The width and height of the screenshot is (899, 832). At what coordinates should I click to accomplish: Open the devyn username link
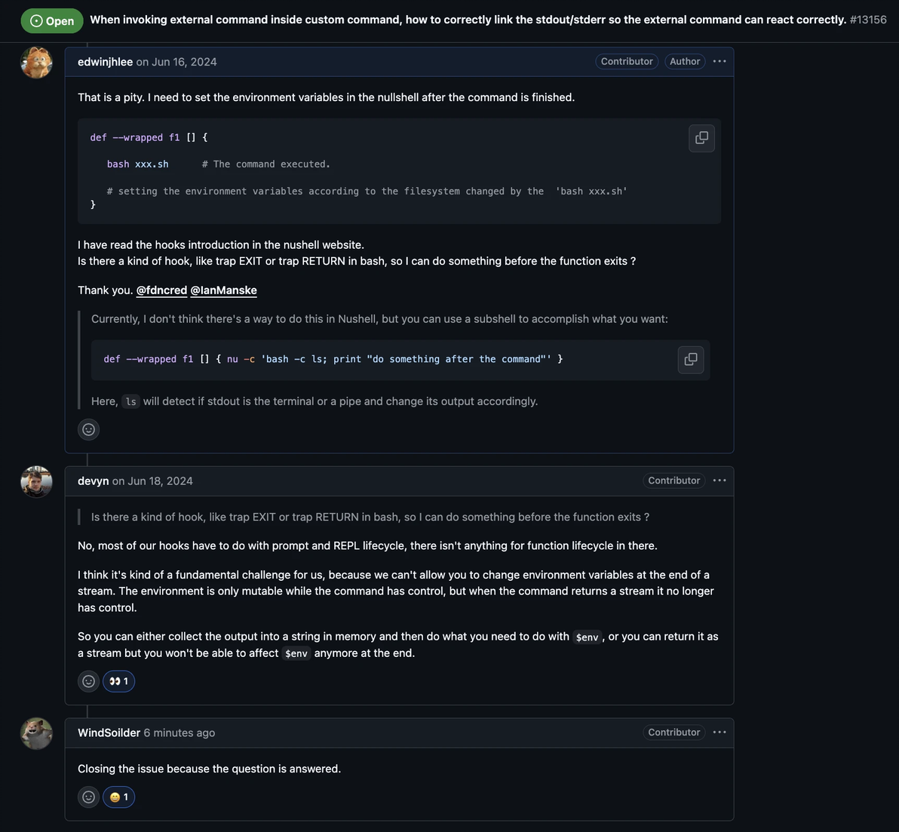click(x=93, y=481)
